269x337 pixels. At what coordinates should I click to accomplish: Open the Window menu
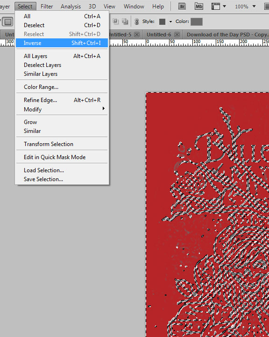coord(134,7)
